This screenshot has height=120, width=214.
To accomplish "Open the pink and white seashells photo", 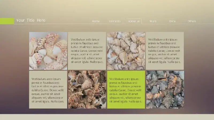I will tap(48, 51).
